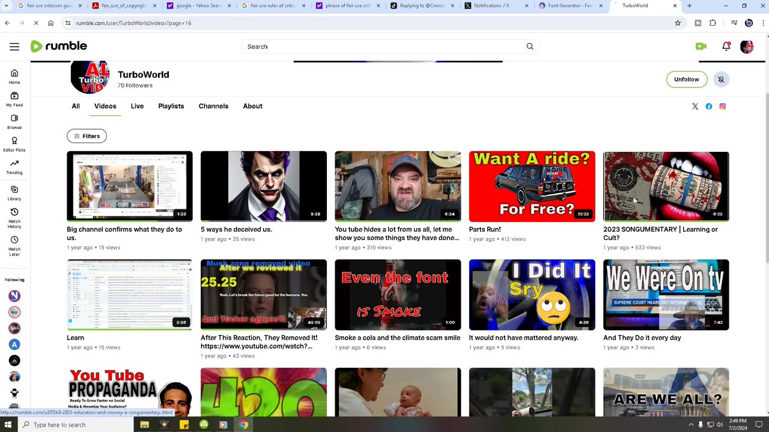Open followed channel N avatar
This screenshot has width=769, height=432.
[14, 296]
